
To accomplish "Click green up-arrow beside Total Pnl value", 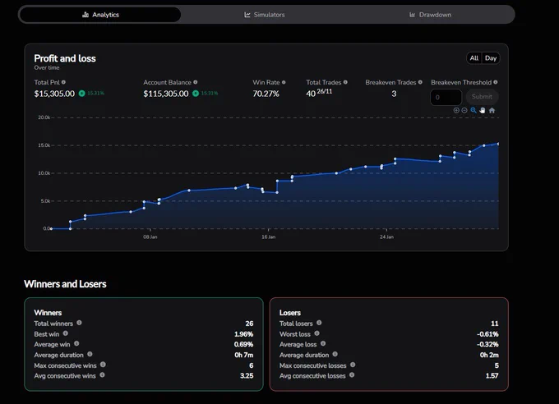I will (x=81, y=94).
